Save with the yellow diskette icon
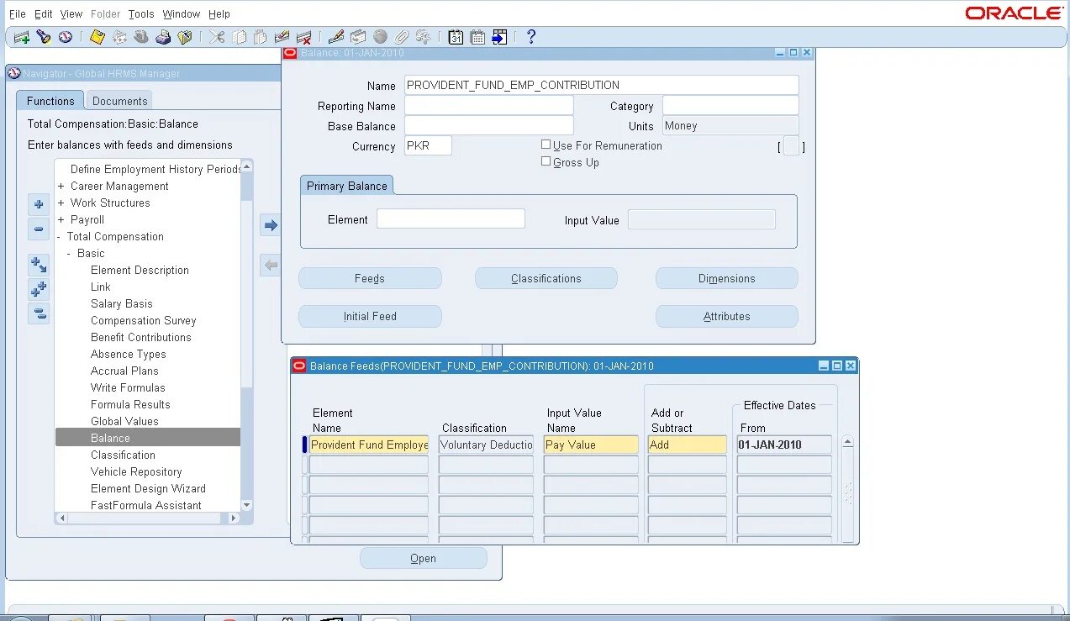 [x=98, y=37]
